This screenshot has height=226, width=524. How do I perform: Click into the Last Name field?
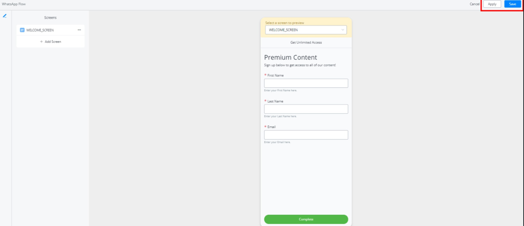coord(306,109)
